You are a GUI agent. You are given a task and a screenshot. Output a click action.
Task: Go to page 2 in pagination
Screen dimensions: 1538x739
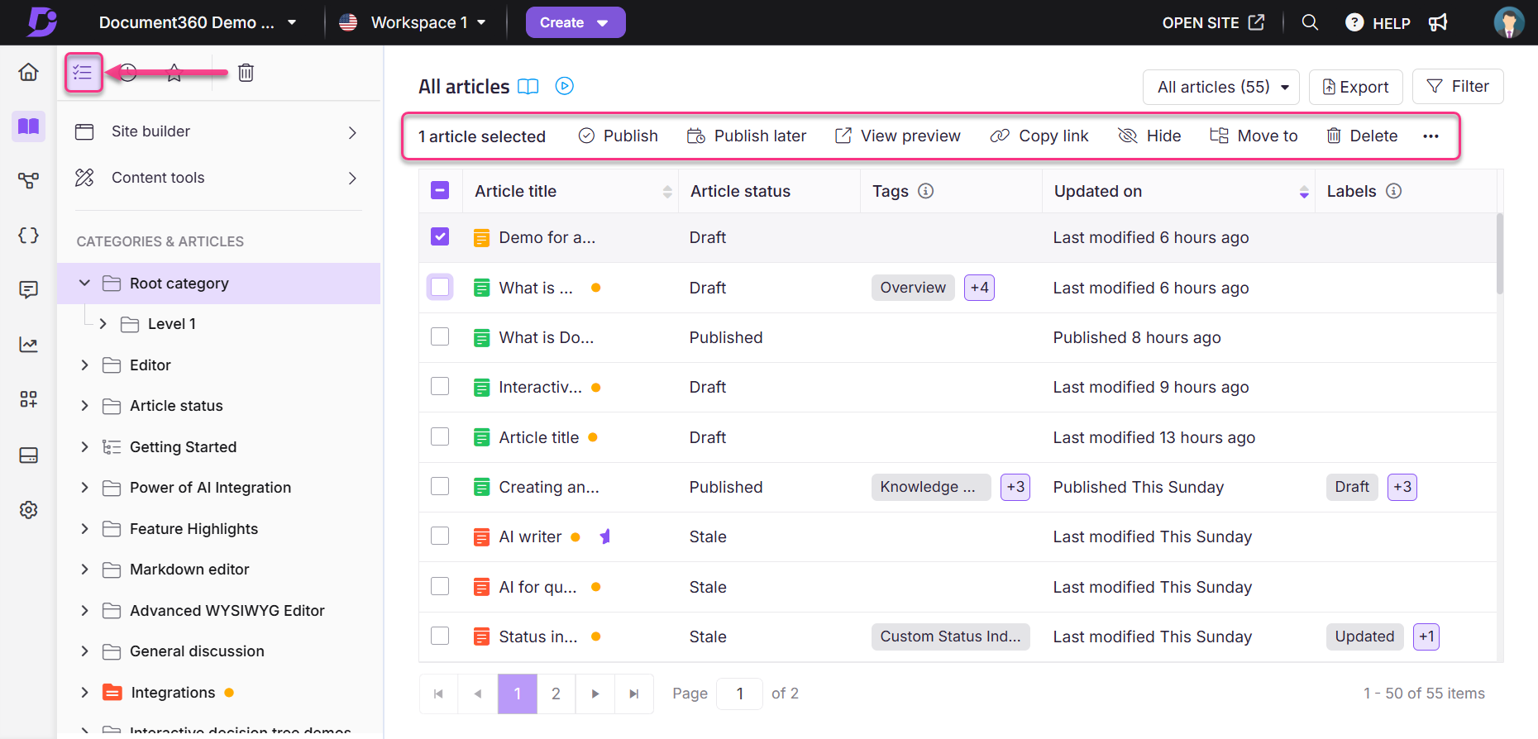point(556,694)
